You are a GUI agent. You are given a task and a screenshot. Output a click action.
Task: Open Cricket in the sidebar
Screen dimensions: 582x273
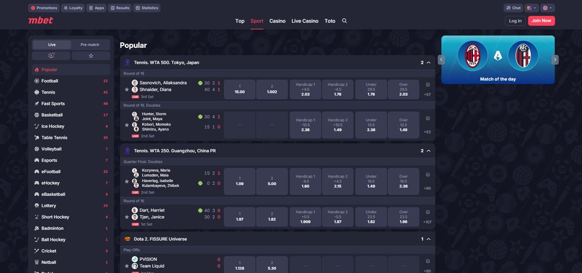(72, 251)
